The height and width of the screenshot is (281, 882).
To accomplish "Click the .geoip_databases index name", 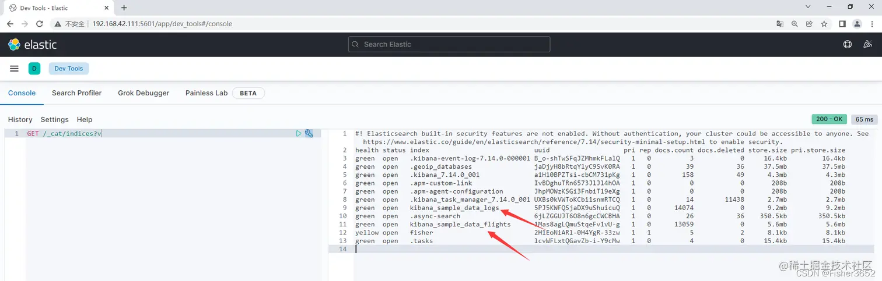I will point(440,166).
